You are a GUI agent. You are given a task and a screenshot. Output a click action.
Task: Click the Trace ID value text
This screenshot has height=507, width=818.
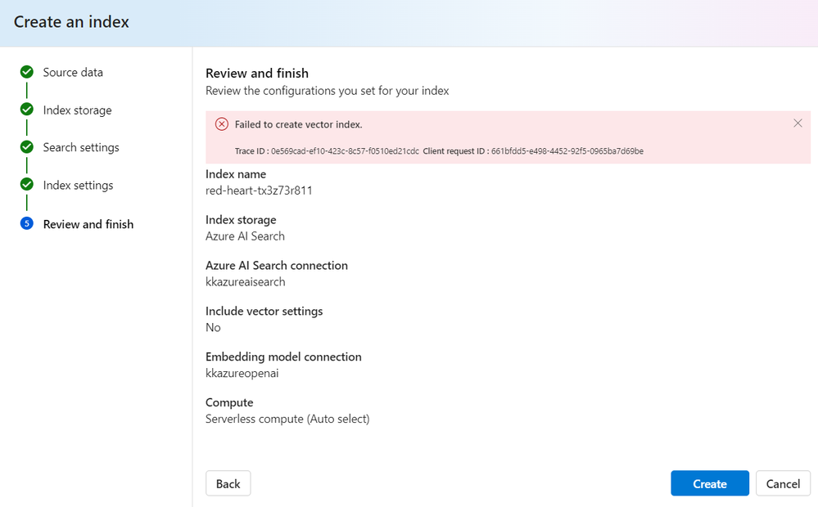[x=345, y=151]
